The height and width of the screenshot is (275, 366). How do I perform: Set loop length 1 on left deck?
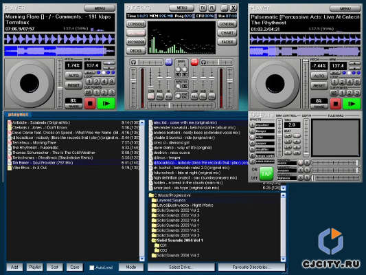coord(89,82)
